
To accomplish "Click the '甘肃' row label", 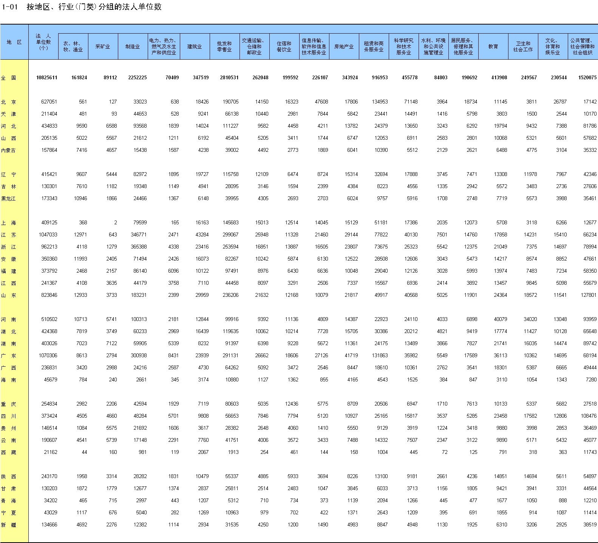I will pos(8,489).
